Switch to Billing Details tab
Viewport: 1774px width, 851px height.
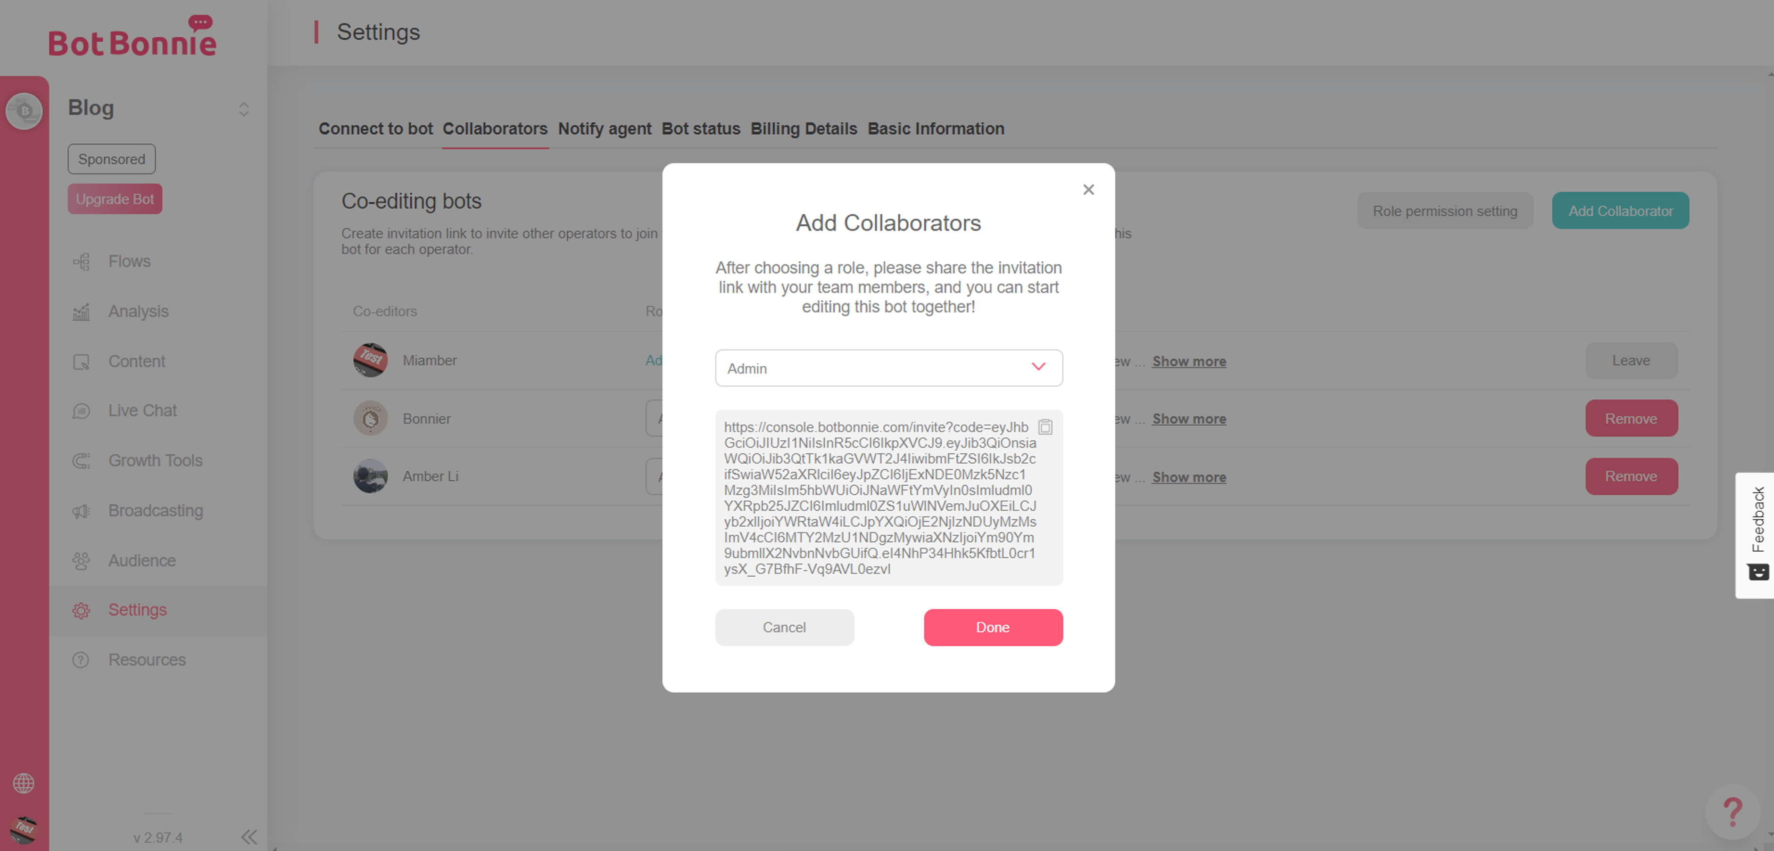click(x=804, y=129)
